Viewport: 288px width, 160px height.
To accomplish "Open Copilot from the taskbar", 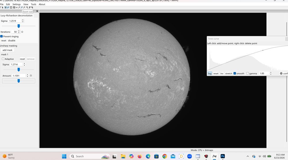I will coord(131,156).
